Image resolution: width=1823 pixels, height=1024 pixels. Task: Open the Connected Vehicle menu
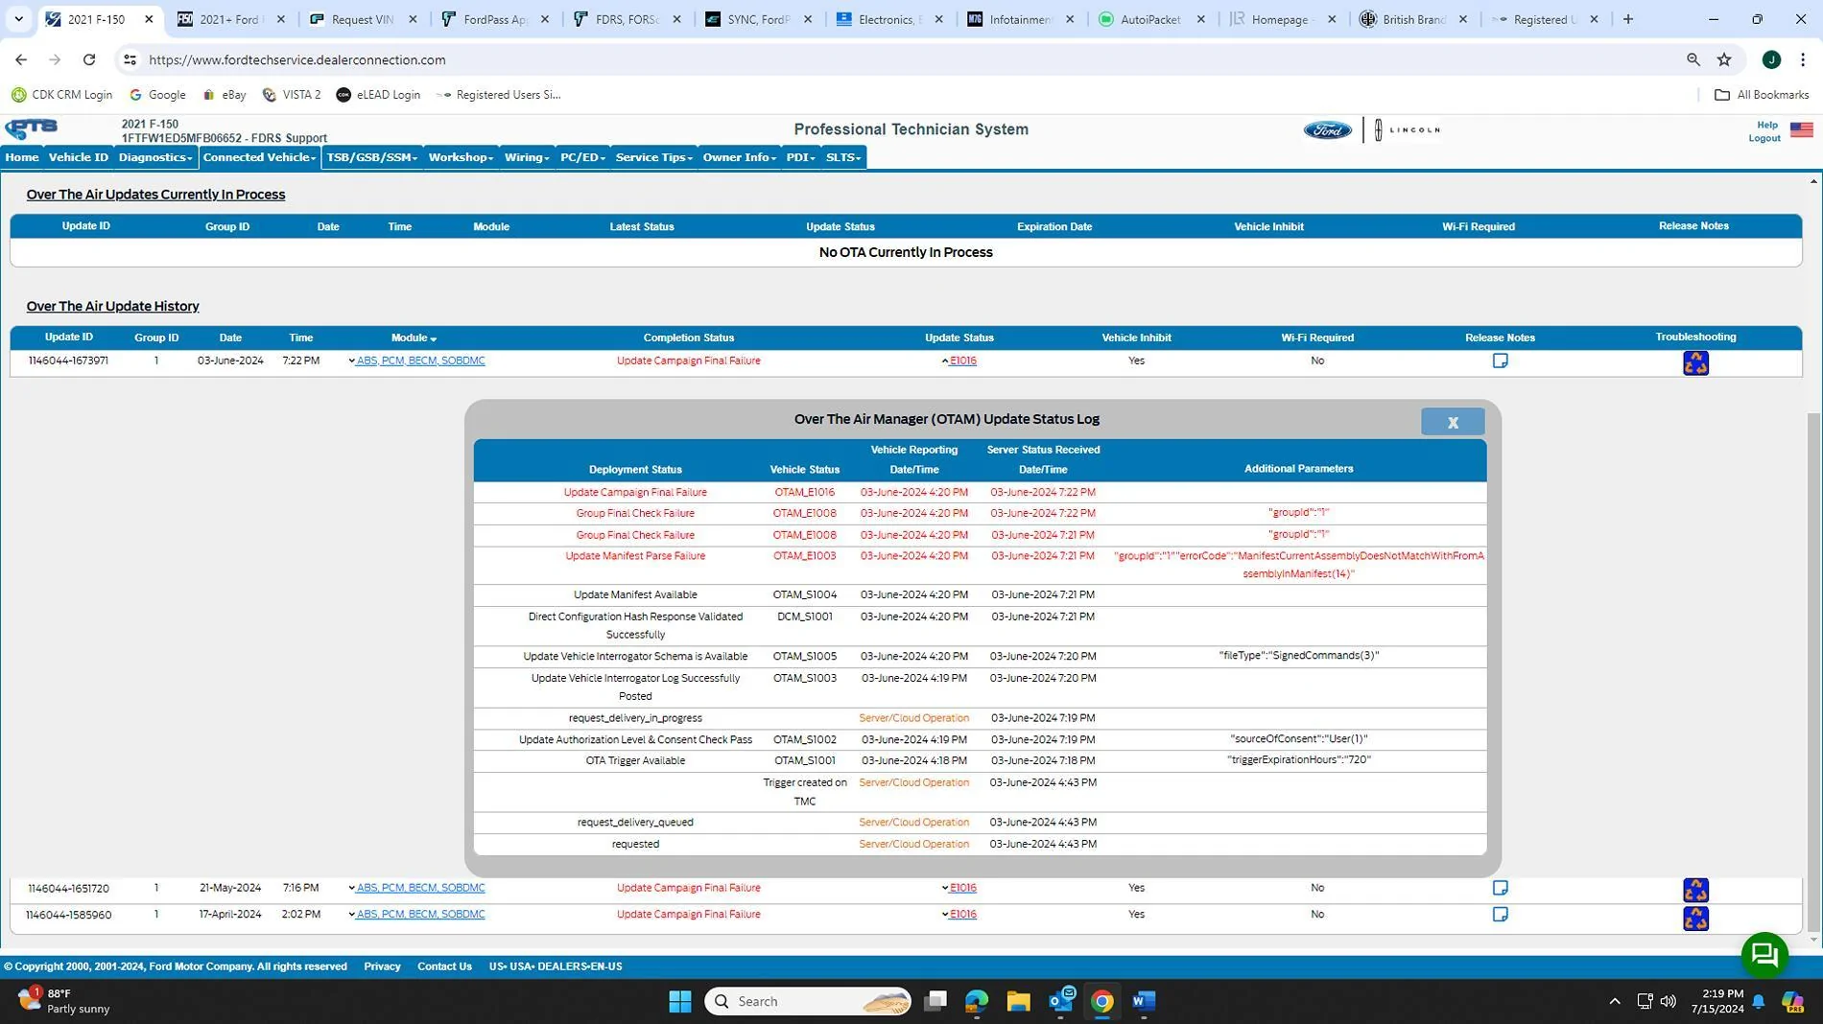(257, 156)
